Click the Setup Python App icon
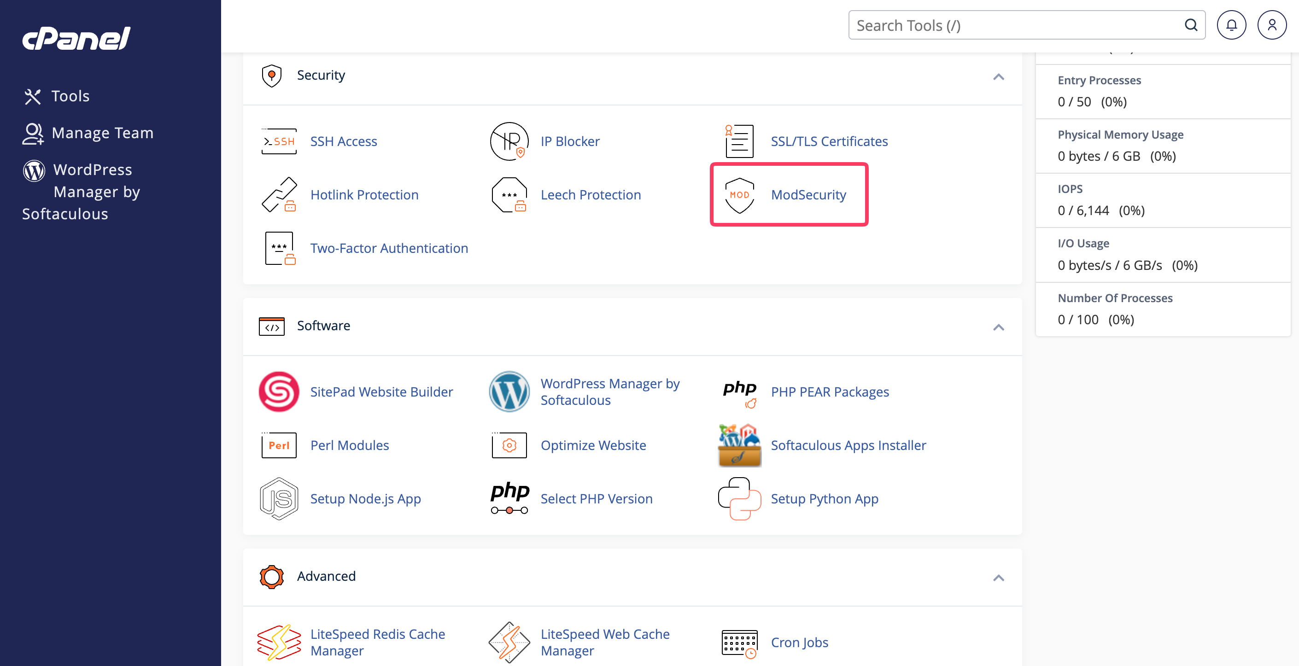The image size is (1299, 666). [x=739, y=499]
